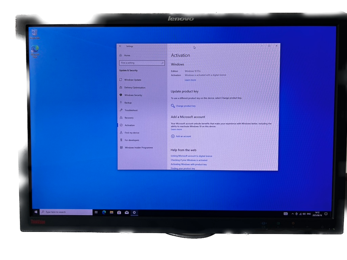Click the key icon beside Change product key

click(173, 106)
